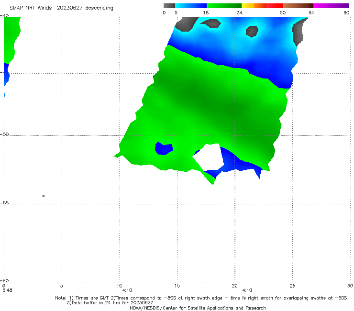Click the color bar label '18'
354x311 pixels.
click(x=206, y=12)
